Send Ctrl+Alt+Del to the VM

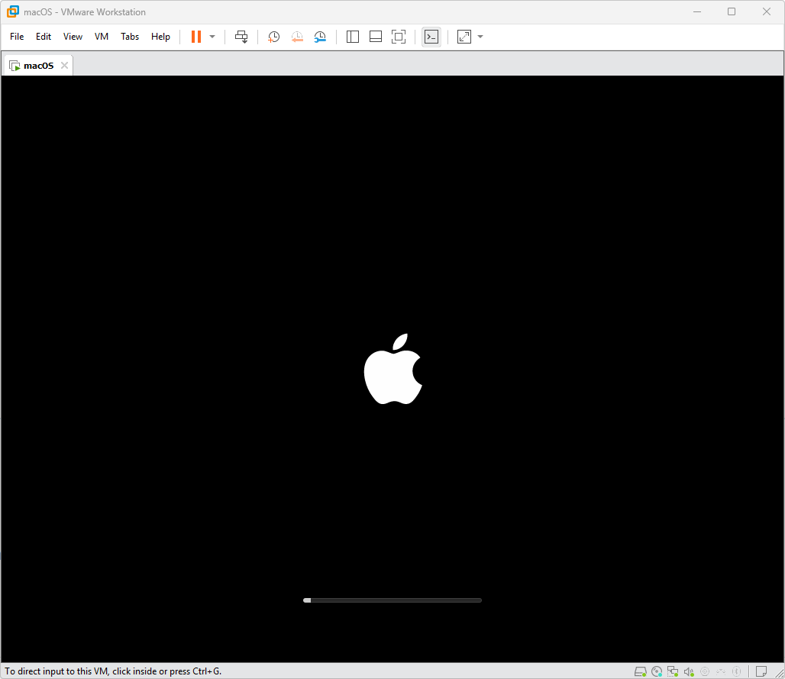pyautogui.click(x=241, y=37)
